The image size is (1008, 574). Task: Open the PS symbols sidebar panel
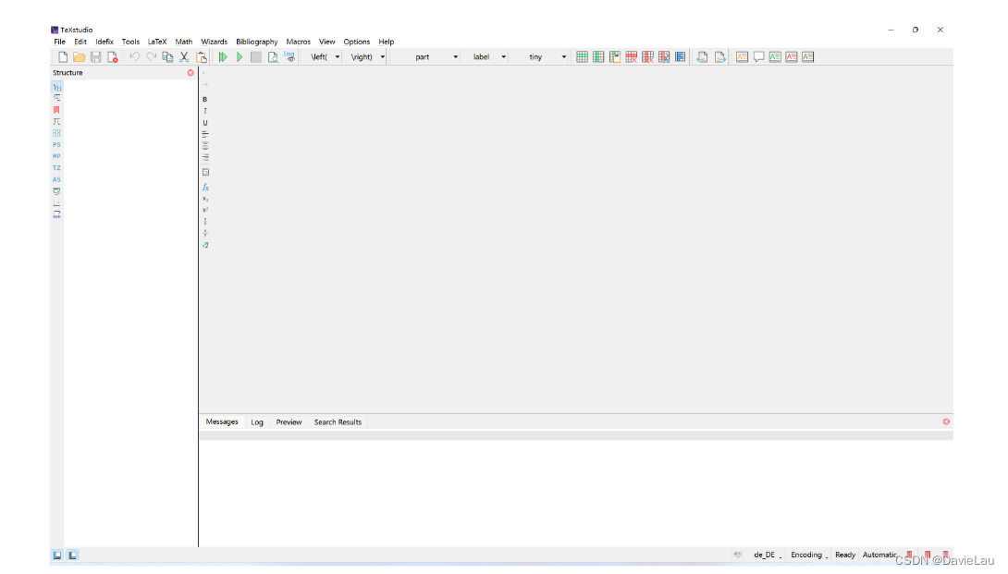(56, 144)
